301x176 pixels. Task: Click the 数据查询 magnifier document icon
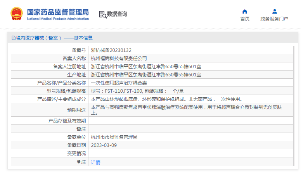(x=103, y=14)
